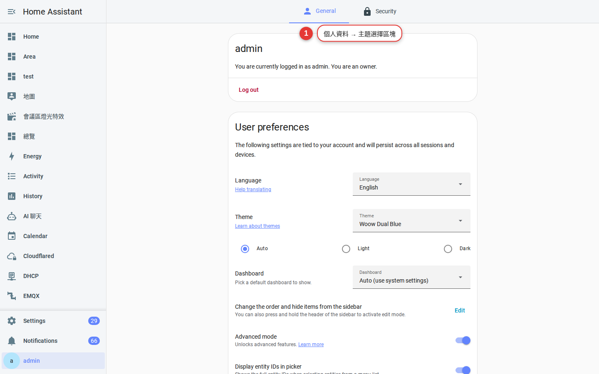Open Learn more link for Advanced mode

[x=311, y=344]
